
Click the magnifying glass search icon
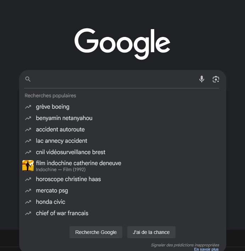(x=28, y=79)
